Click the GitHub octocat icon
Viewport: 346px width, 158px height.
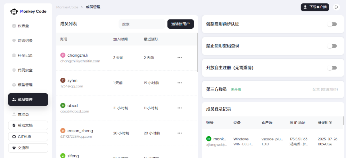click(14, 137)
